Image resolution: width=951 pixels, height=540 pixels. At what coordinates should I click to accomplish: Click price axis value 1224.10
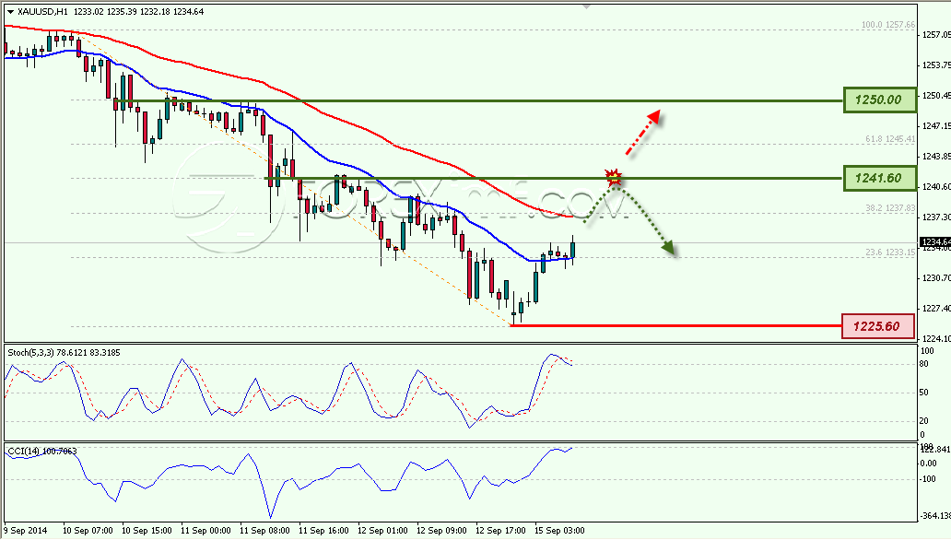tap(936, 338)
